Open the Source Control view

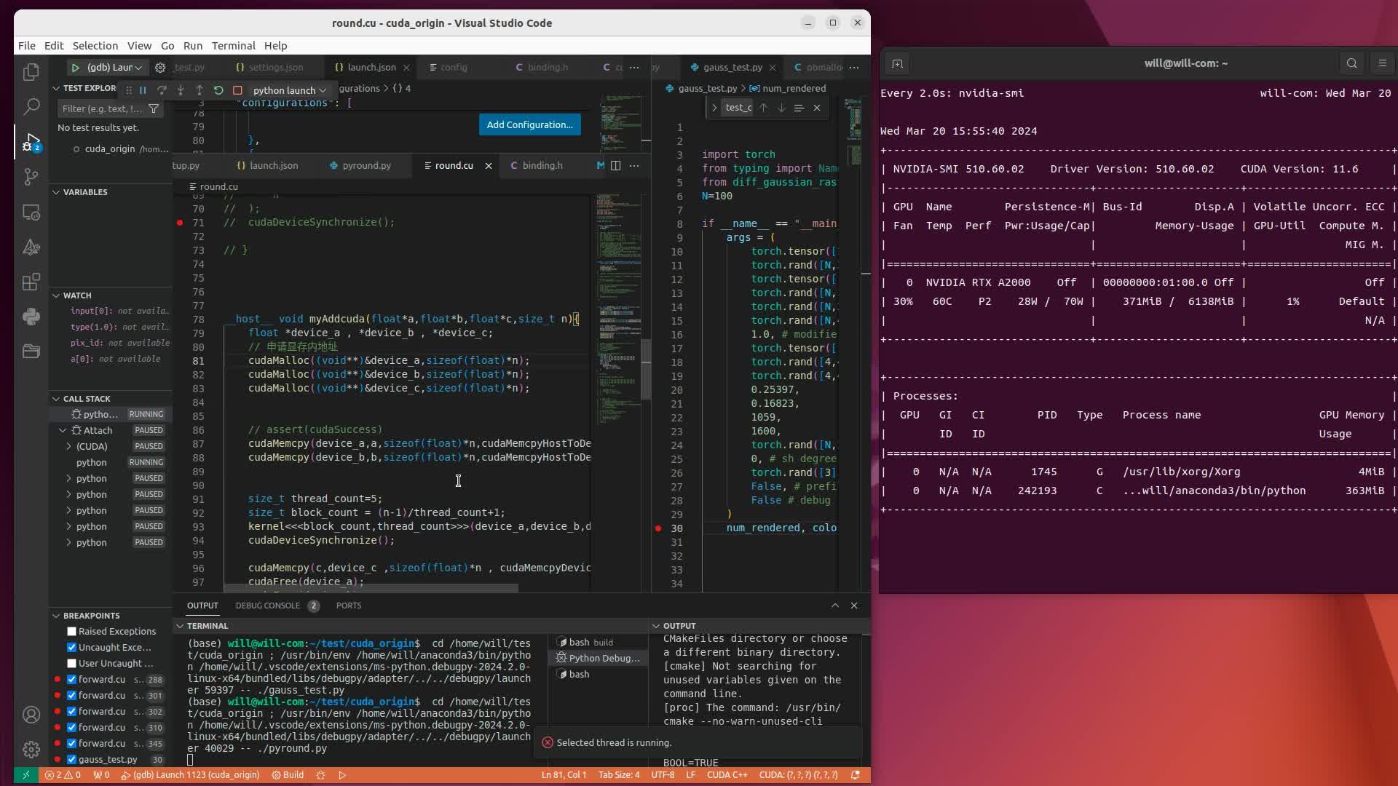[31, 177]
